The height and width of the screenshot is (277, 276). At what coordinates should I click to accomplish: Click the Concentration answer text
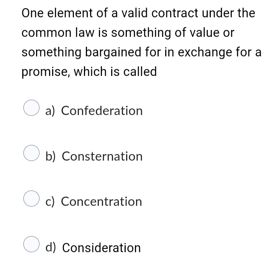(102, 202)
